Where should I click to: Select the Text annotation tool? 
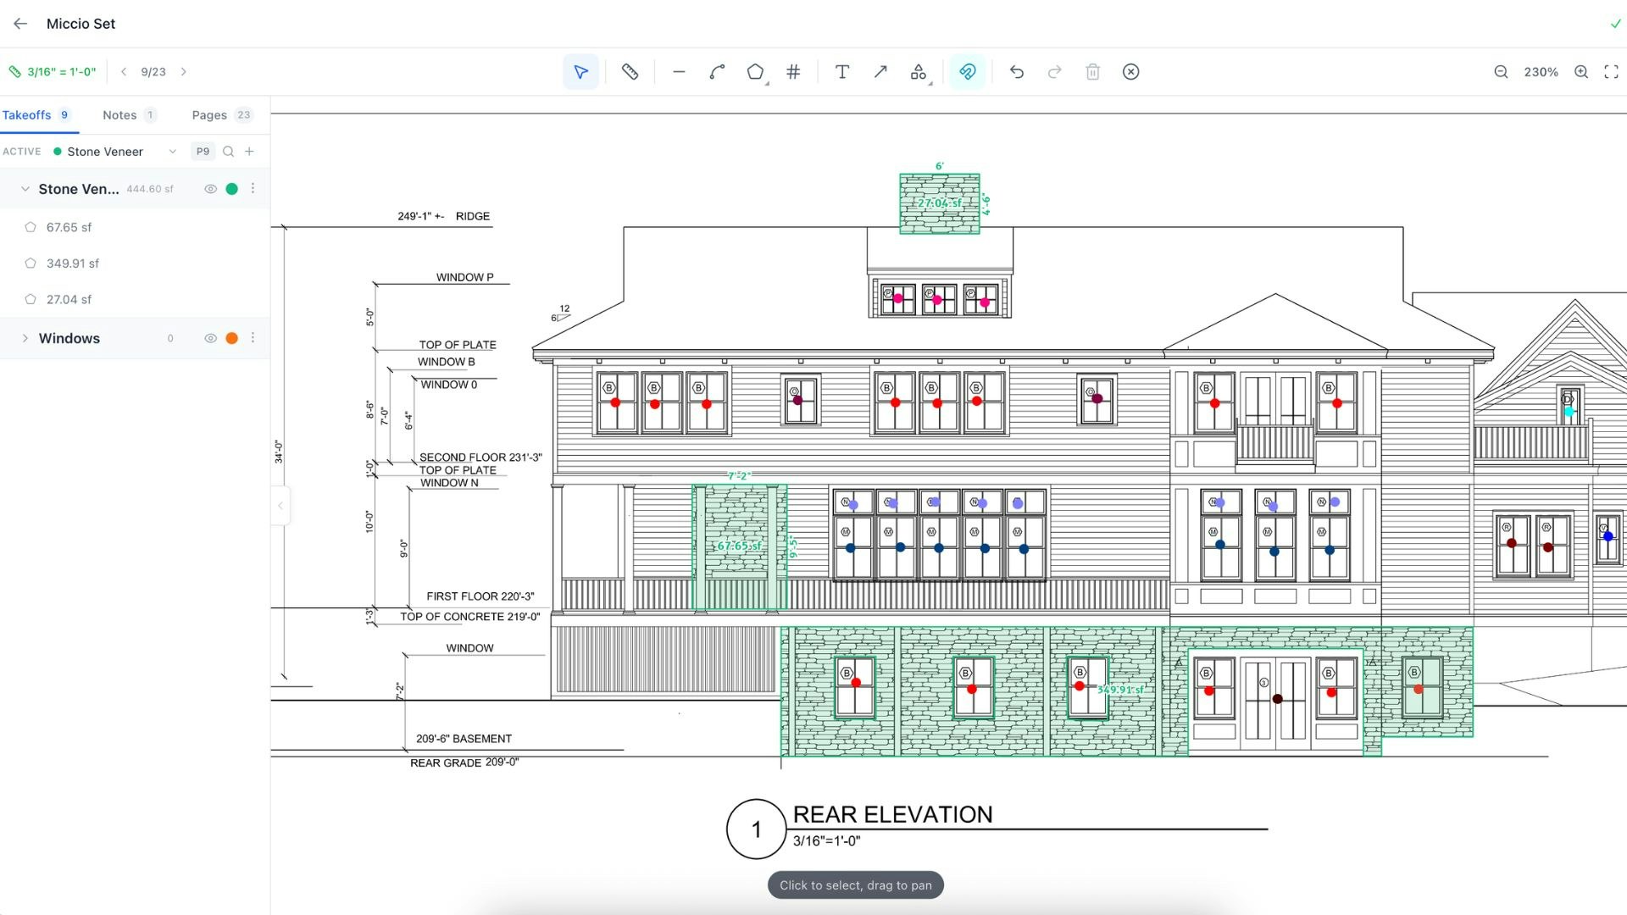pos(841,72)
